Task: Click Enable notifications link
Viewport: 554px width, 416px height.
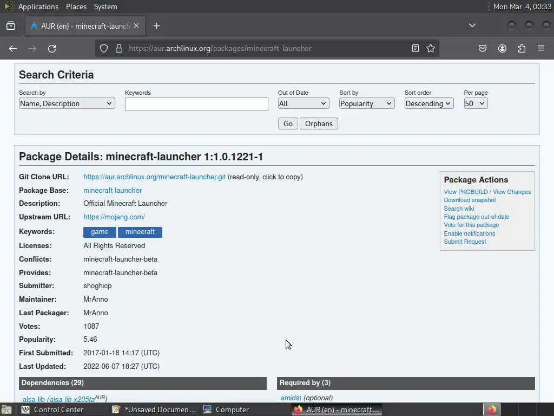Action: (469, 233)
